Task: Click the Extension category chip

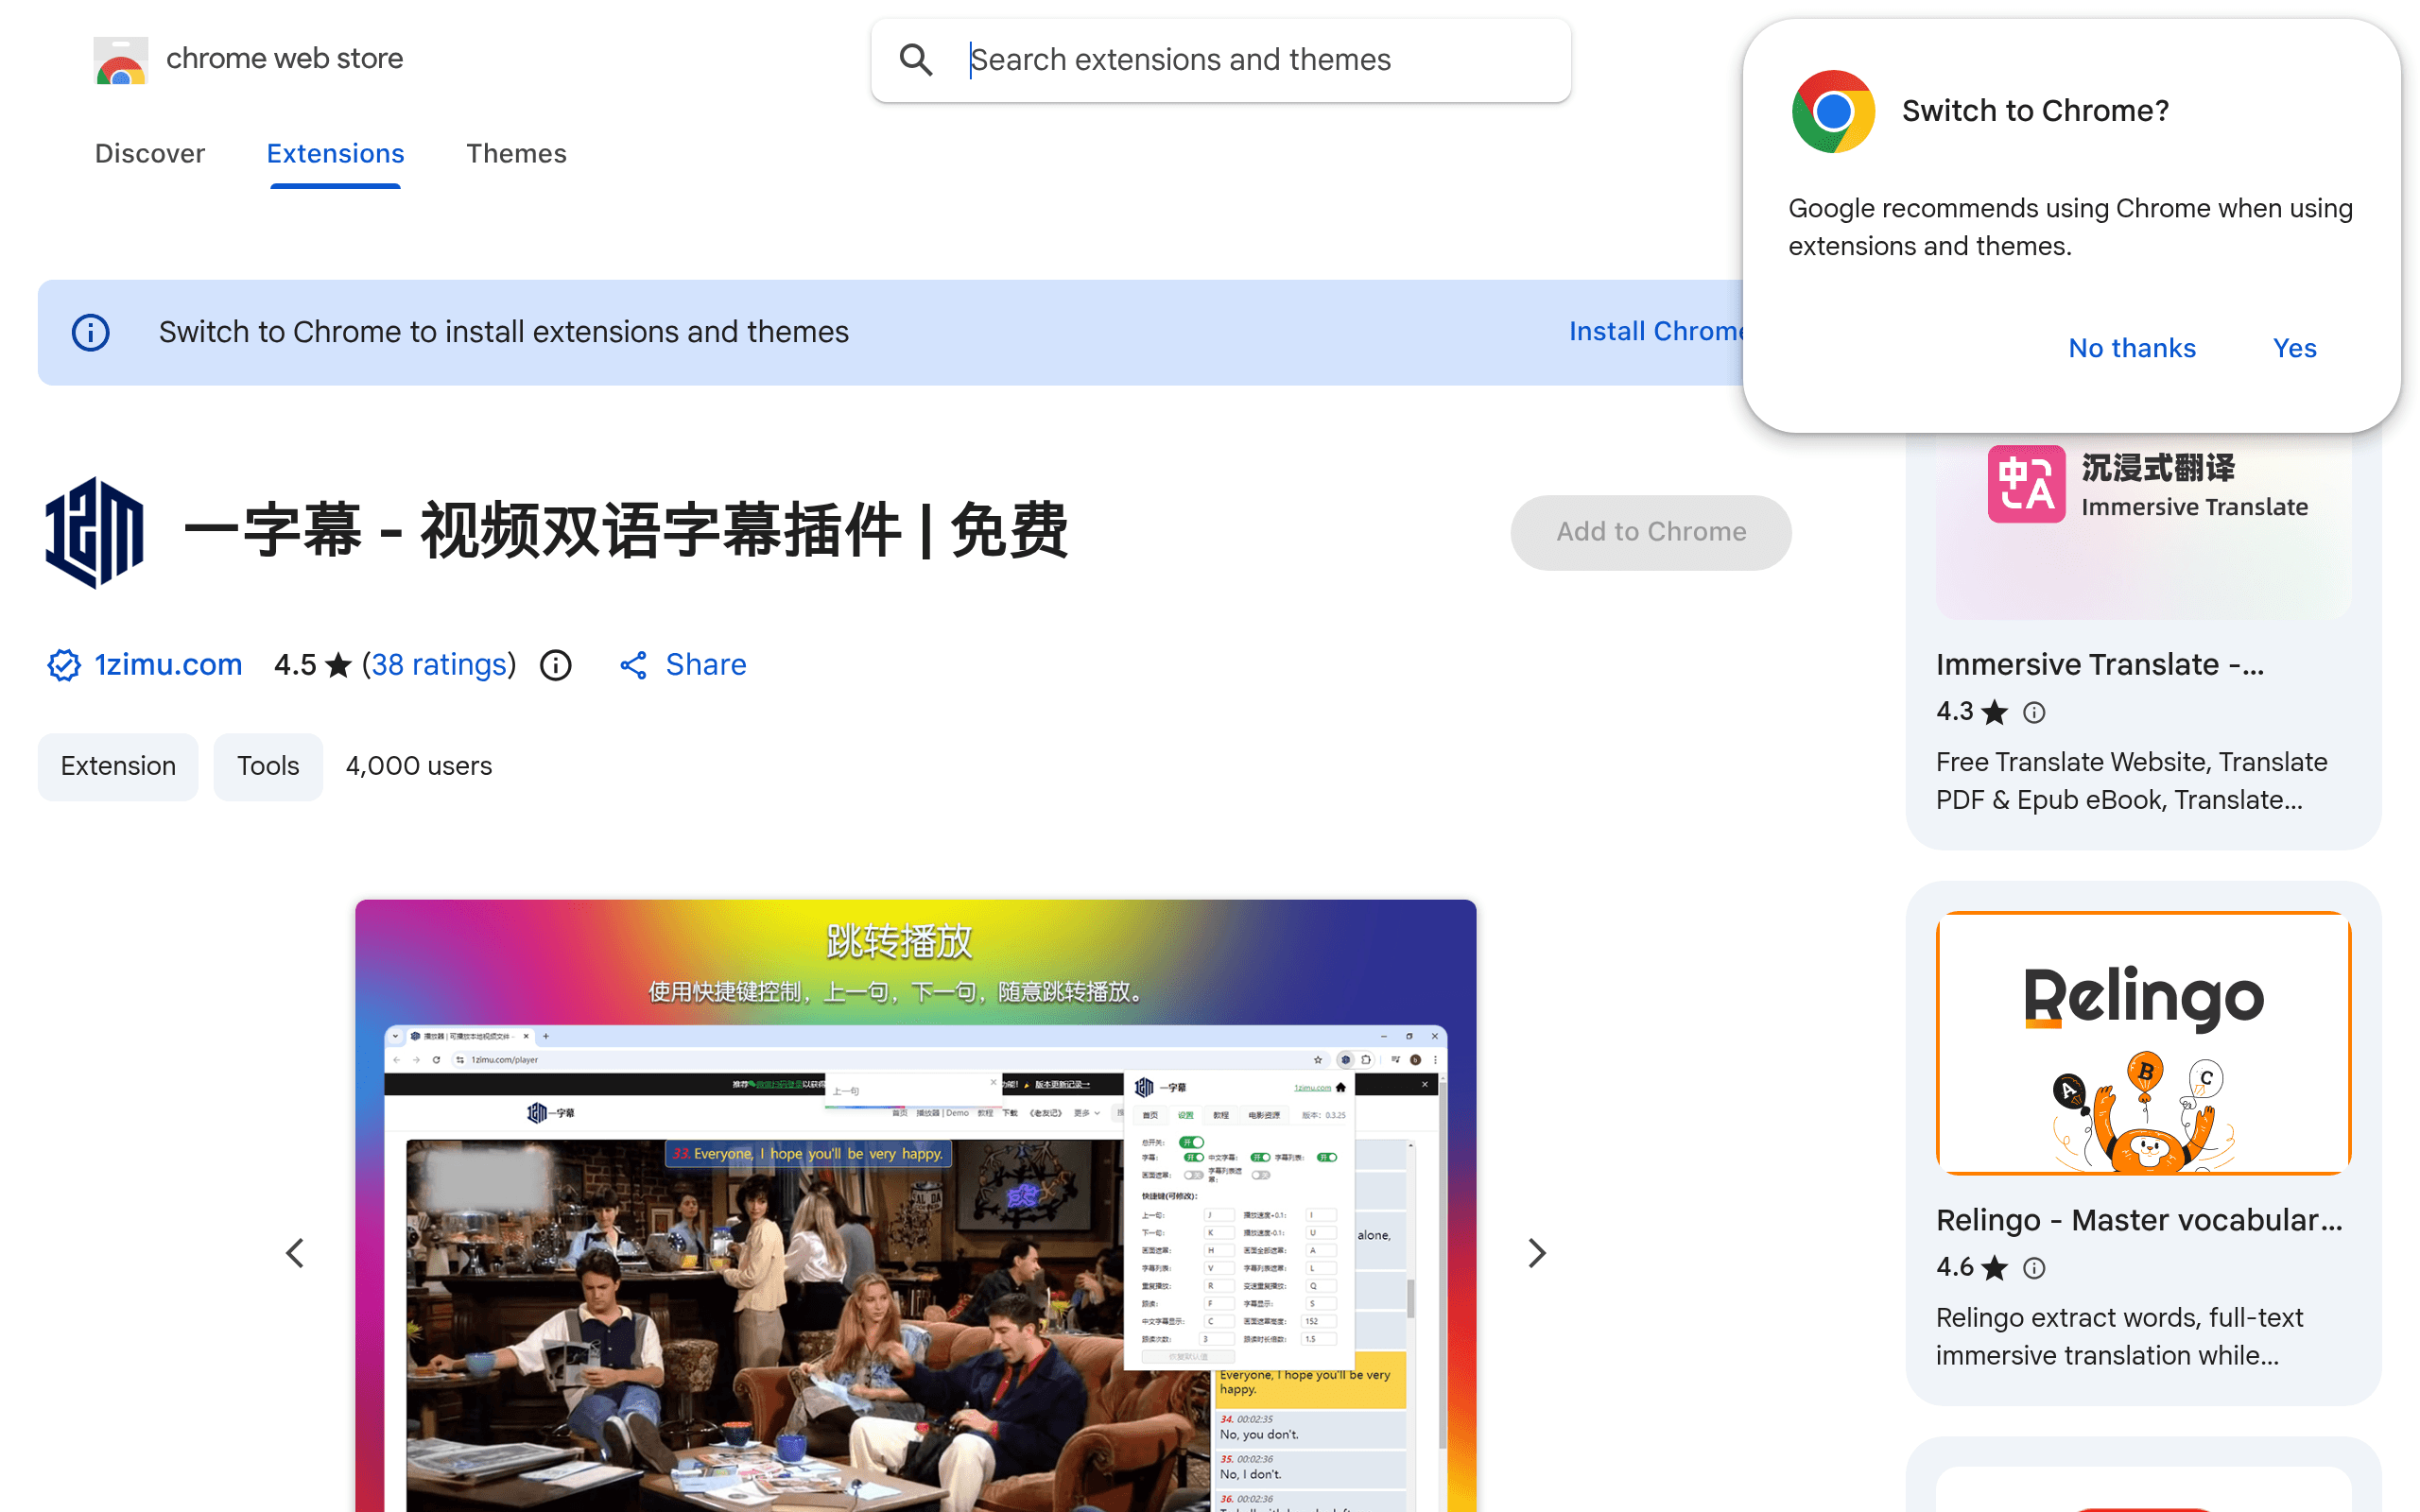Action: [x=118, y=767]
